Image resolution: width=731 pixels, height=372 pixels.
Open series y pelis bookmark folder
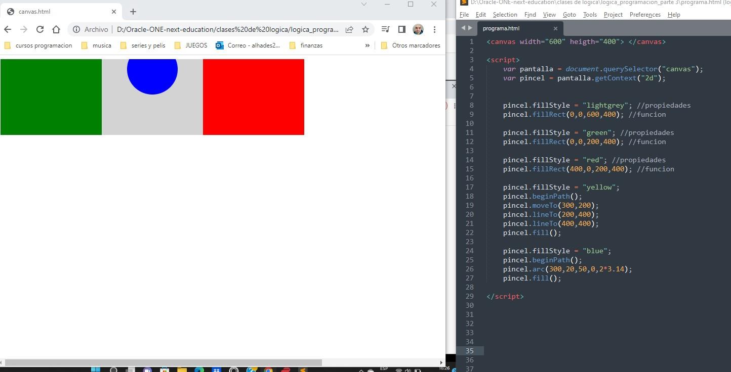(143, 45)
